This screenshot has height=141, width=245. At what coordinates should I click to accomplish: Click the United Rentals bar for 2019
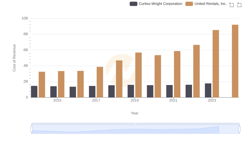[138, 75]
